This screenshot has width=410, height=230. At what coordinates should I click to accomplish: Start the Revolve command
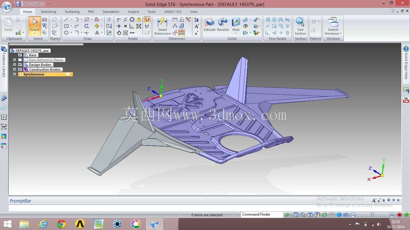(x=223, y=25)
